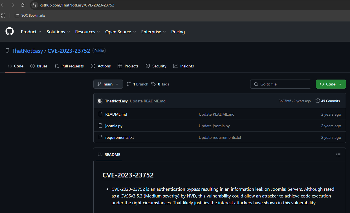
Task: Open the joomla.py file
Action: pos(114,126)
